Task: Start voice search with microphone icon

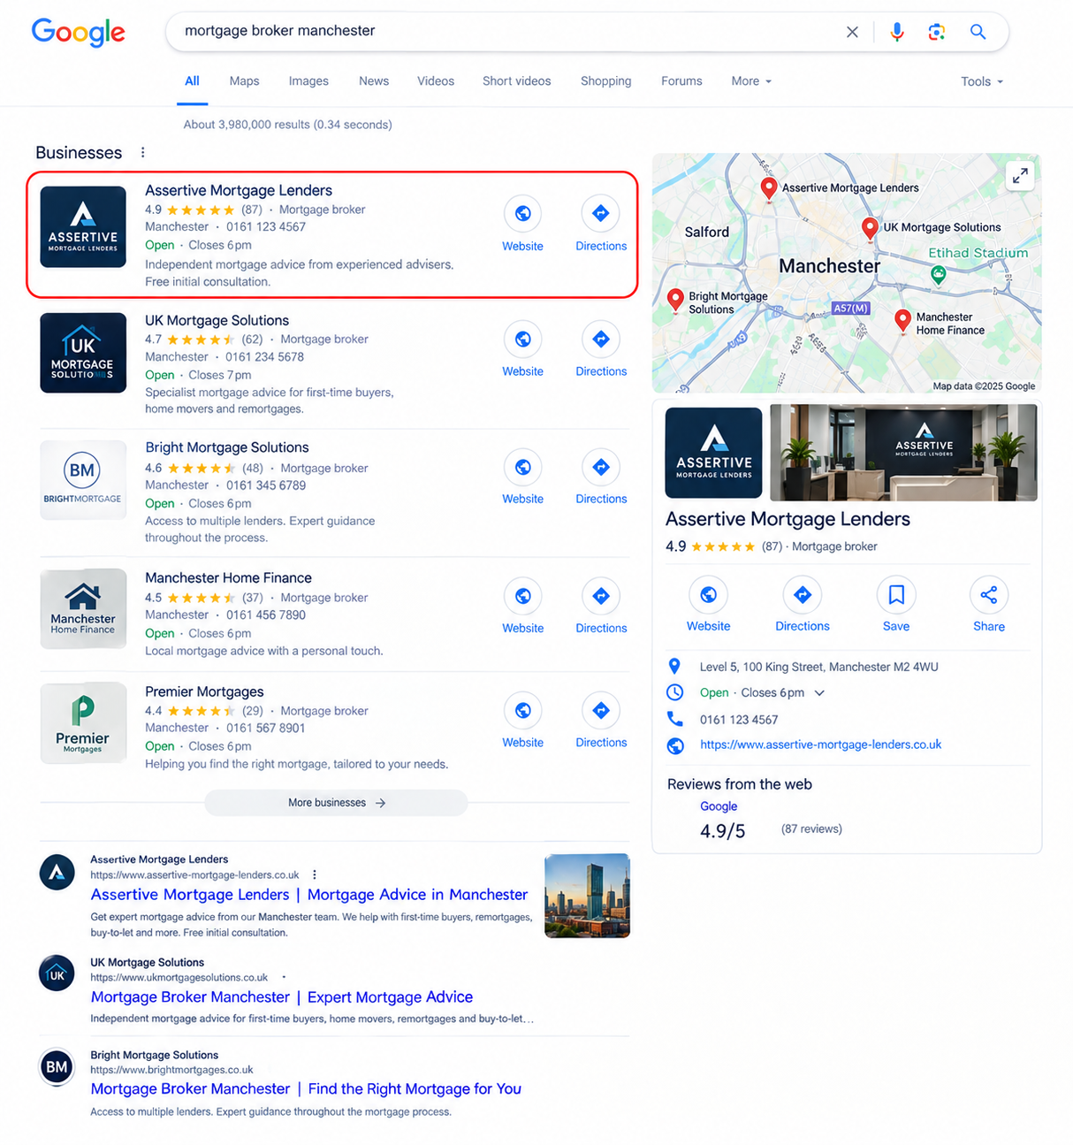Action: (897, 32)
